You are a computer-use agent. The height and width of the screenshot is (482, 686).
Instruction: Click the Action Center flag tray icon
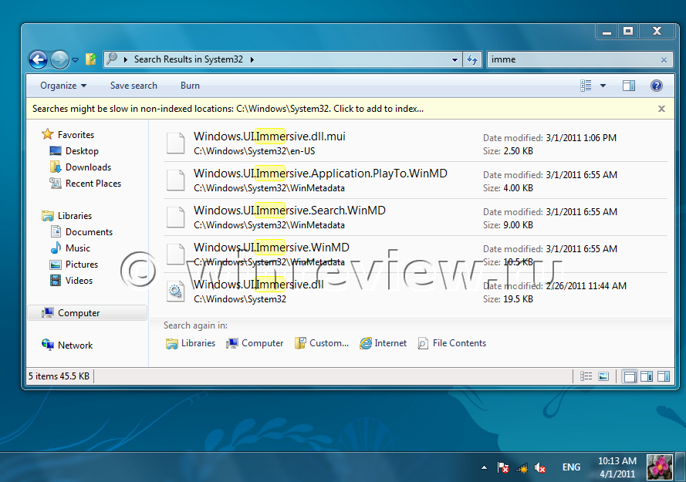503,467
